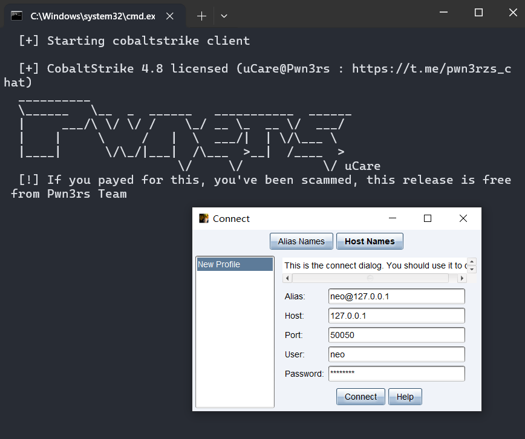Switch to Host Names view
The width and height of the screenshot is (525, 439).
tap(370, 241)
